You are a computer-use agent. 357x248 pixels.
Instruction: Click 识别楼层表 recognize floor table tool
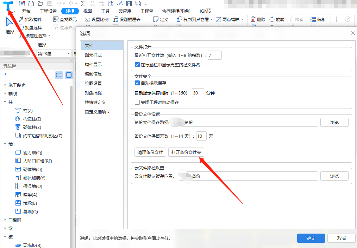tap(127, 20)
